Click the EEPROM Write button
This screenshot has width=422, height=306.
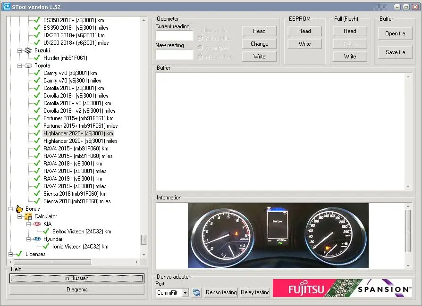coord(304,43)
